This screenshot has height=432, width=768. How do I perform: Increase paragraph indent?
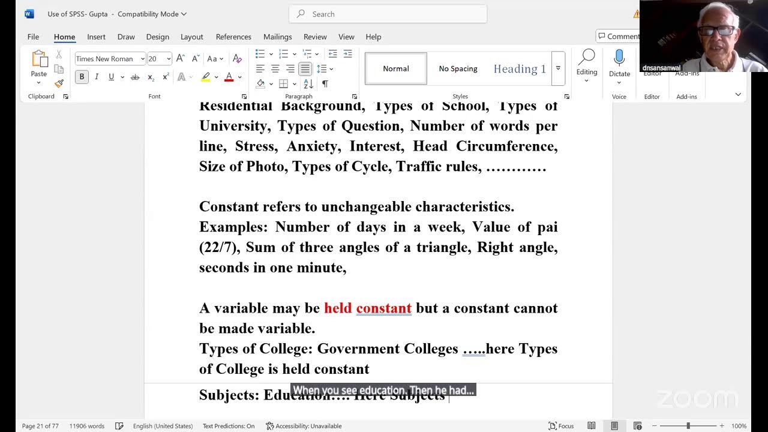click(348, 54)
